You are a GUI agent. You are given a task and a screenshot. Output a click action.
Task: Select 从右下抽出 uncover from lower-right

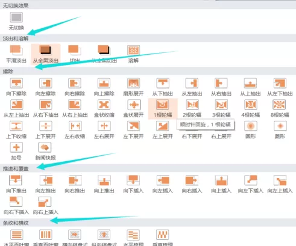click(46, 109)
